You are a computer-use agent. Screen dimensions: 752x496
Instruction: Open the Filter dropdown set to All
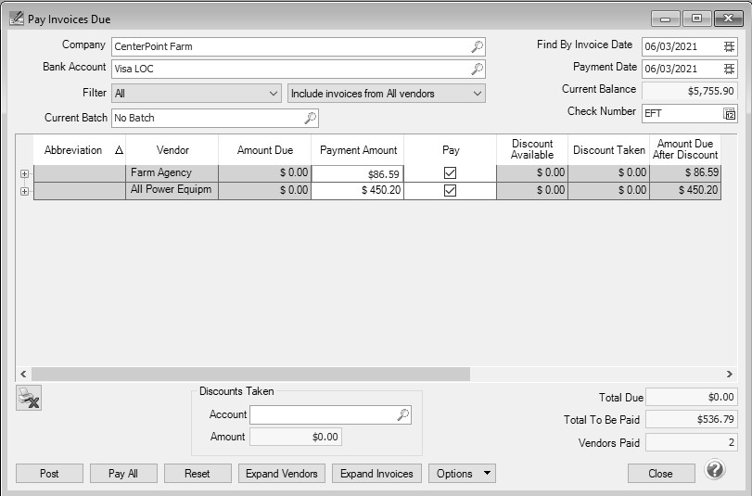[273, 94]
